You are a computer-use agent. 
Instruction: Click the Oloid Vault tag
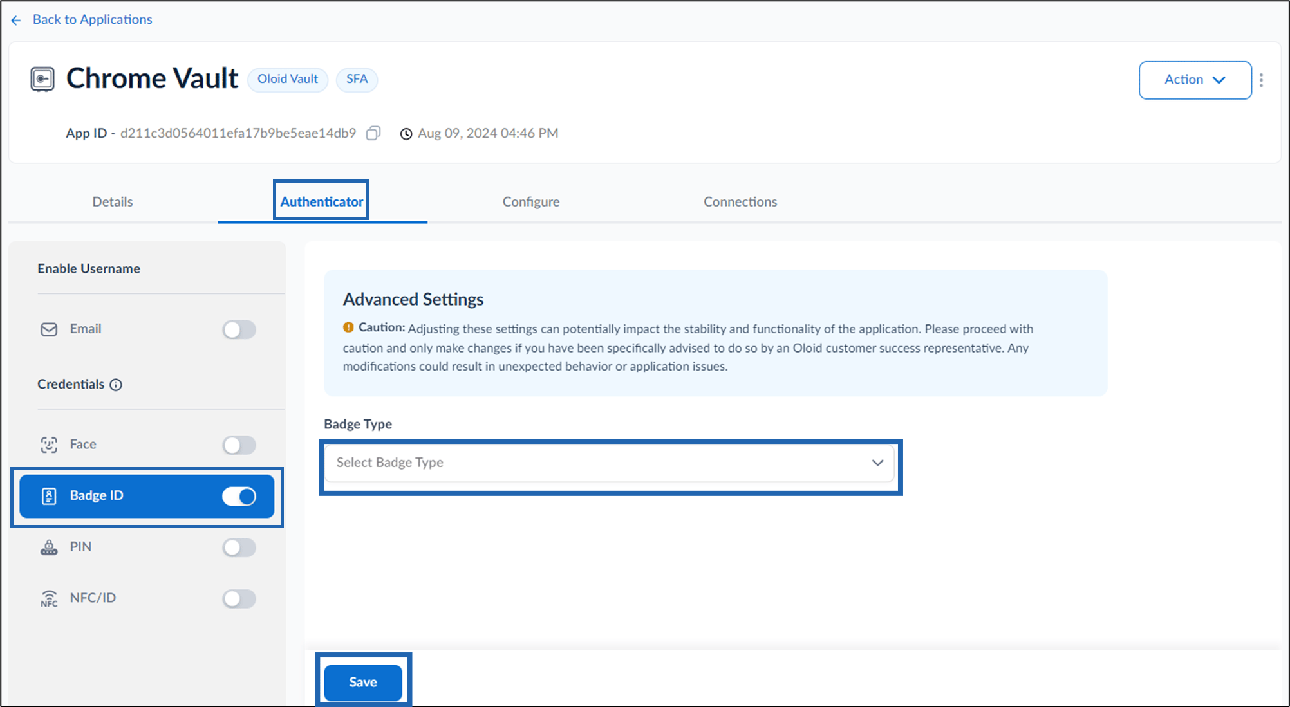click(x=288, y=79)
